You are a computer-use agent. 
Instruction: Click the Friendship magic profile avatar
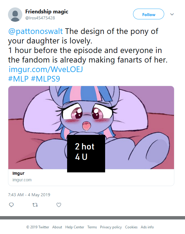click(15, 15)
